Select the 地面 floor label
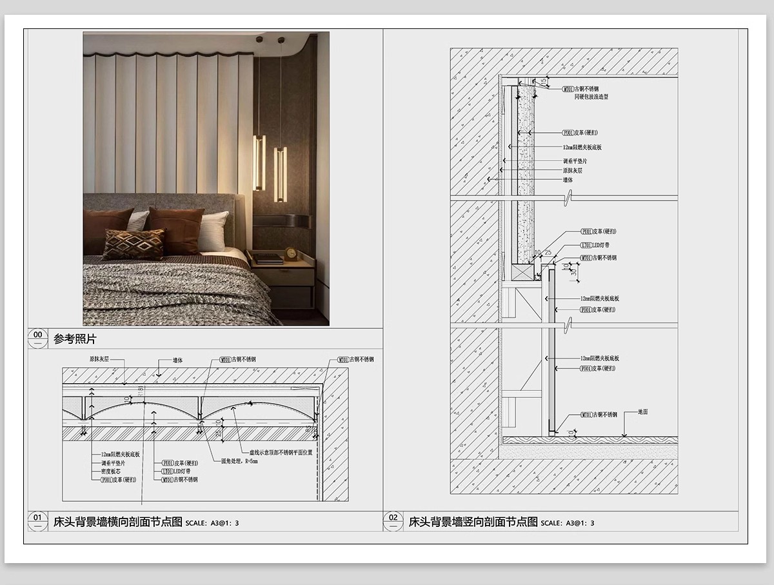 click(642, 411)
